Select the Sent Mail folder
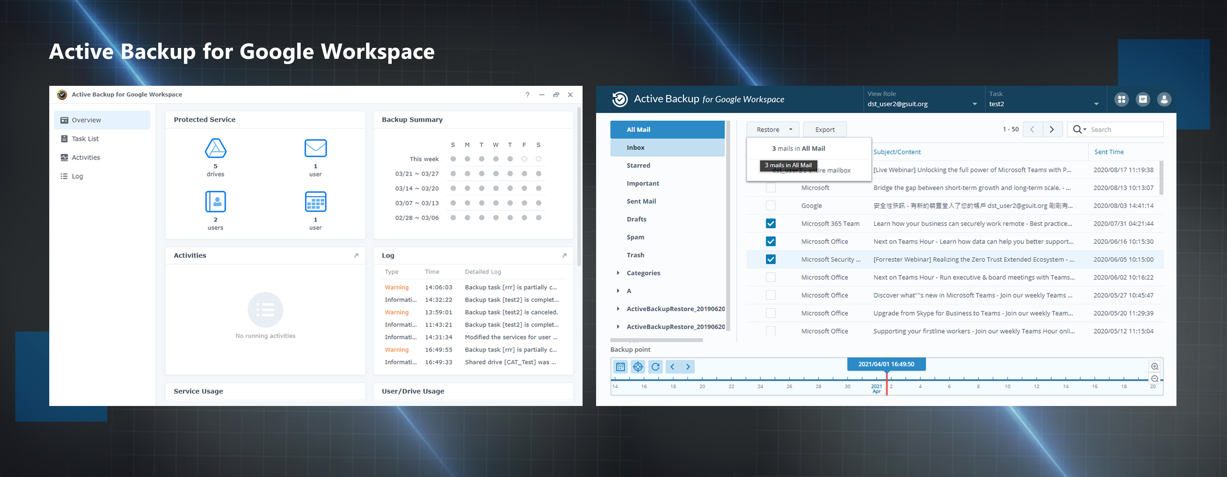The height and width of the screenshot is (477, 1227). click(641, 201)
